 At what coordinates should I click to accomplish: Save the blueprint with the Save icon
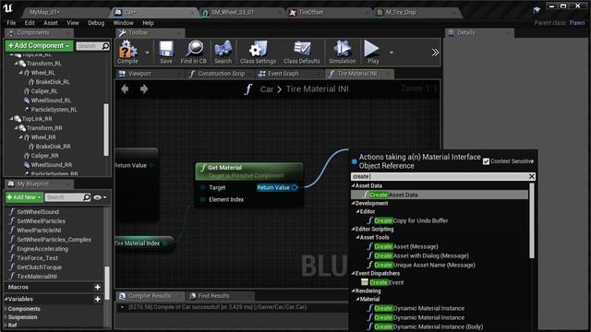point(166,52)
